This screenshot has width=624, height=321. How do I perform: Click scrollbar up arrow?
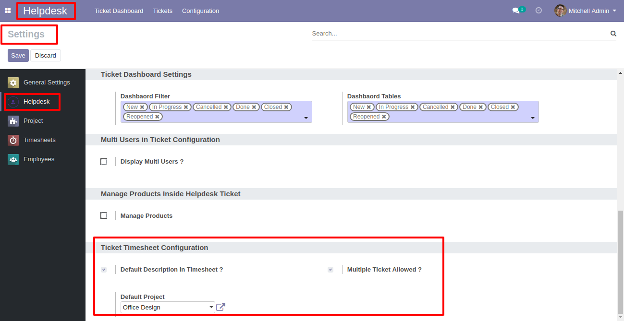(x=620, y=73)
